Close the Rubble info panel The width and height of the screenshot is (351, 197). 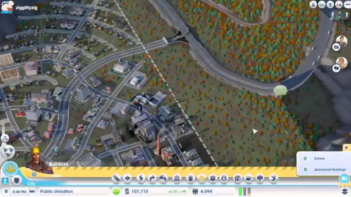click(346, 148)
